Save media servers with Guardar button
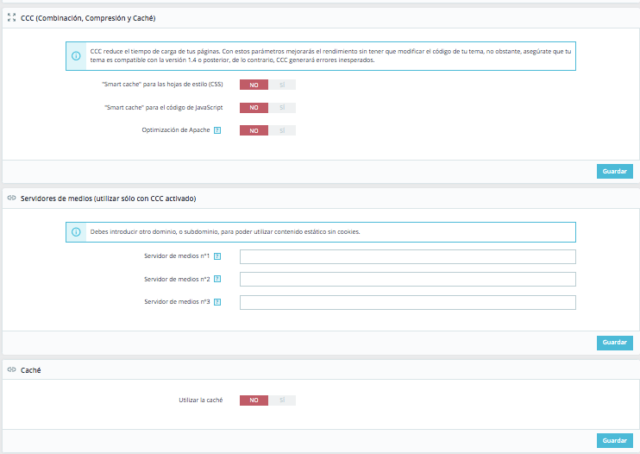 pyautogui.click(x=615, y=343)
